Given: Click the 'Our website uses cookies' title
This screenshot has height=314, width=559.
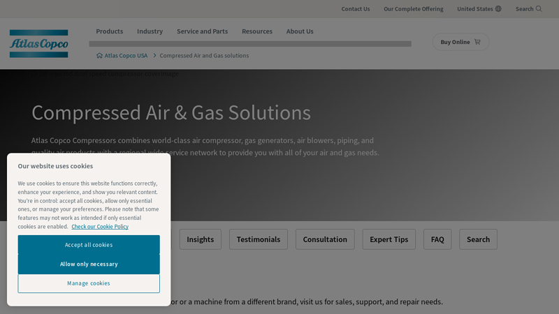Looking at the screenshot, I should pos(55,166).
